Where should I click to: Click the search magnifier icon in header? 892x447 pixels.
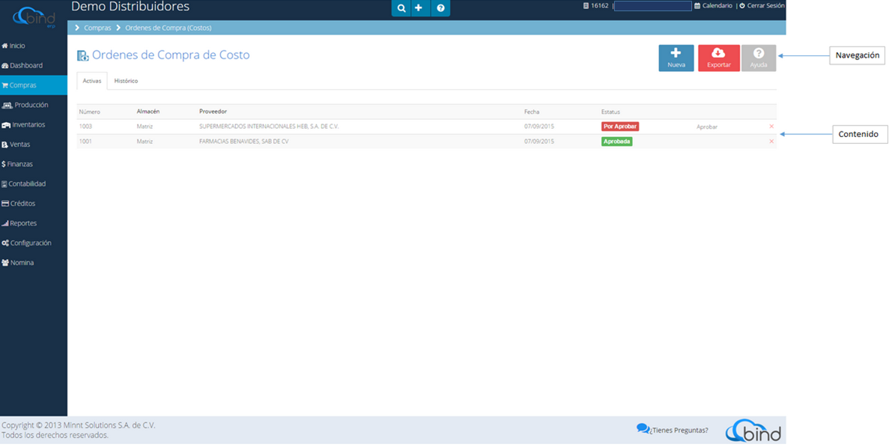(401, 8)
